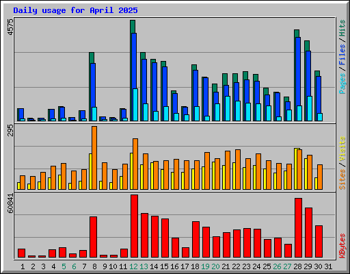
Task: Click the 4575 axis maximum label
Action: 10,27
